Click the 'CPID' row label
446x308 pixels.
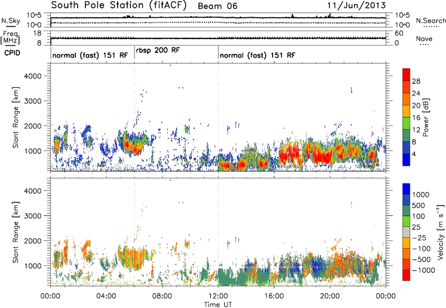pyautogui.click(x=12, y=53)
